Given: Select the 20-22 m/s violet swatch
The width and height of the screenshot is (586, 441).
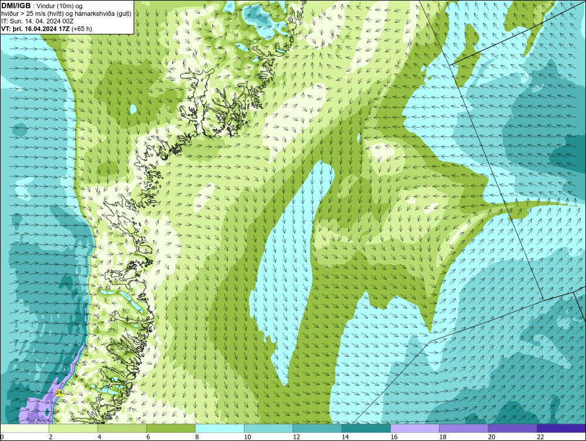Looking at the screenshot, I should (512, 428).
